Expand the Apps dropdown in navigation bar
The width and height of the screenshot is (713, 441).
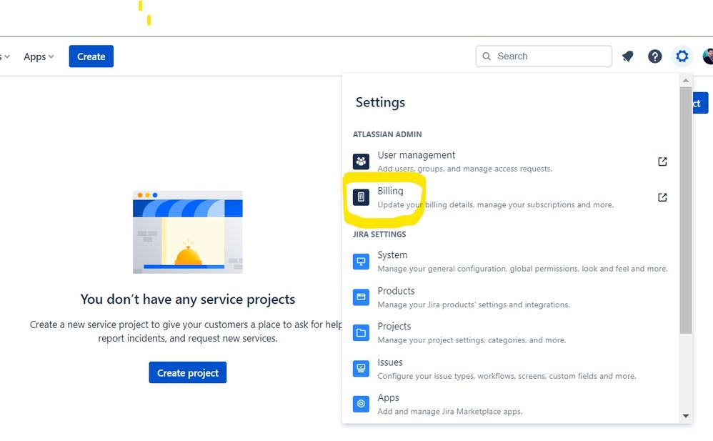click(x=39, y=56)
